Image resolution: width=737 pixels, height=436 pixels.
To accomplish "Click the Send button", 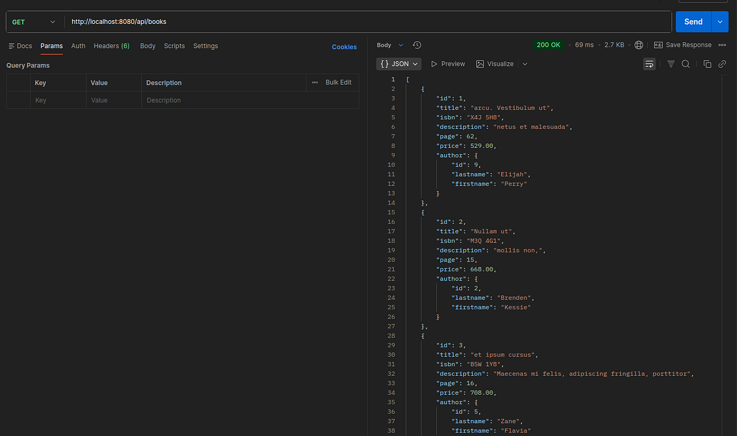I will pyautogui.click(x=693, y=21).
